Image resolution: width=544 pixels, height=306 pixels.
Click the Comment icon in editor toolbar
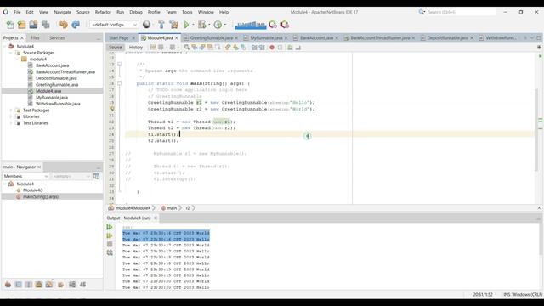[290, 48]
